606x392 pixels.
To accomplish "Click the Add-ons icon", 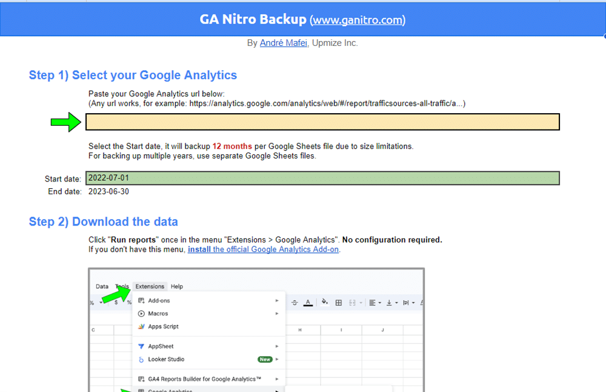I will (x=140, y=301).
